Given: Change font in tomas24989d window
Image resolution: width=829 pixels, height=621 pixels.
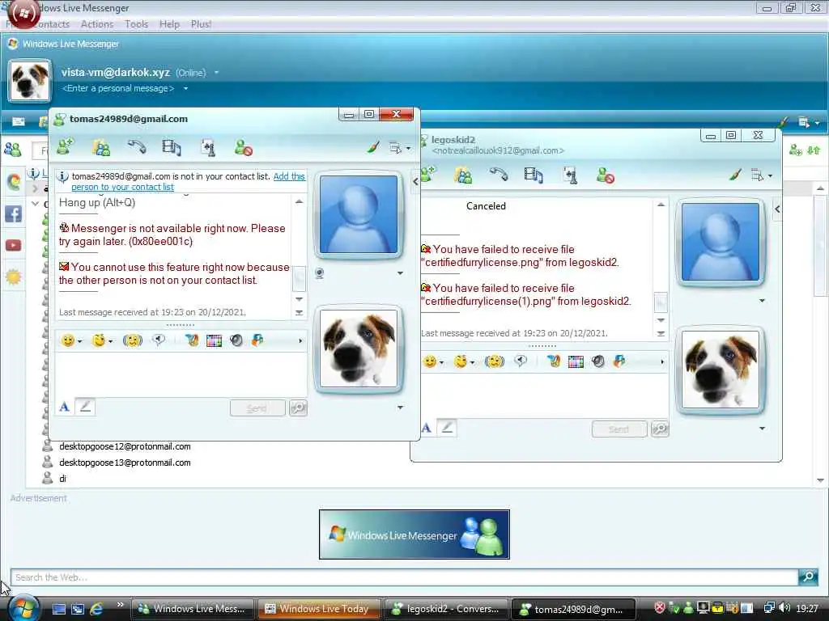Looking at the screenshot, I should (x=65, y=408).
